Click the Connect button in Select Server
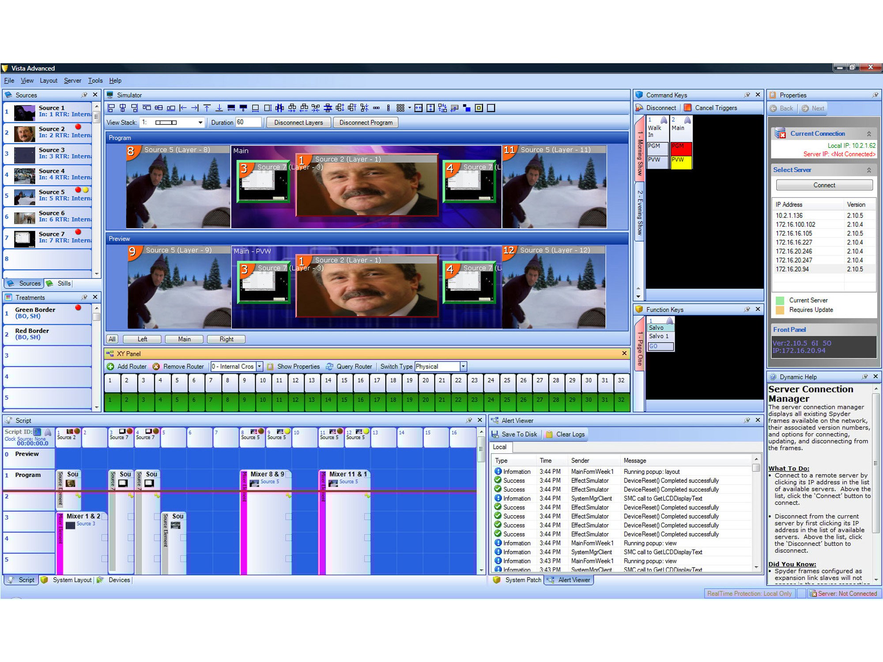The image size is (883, 662). pos(824,185)
